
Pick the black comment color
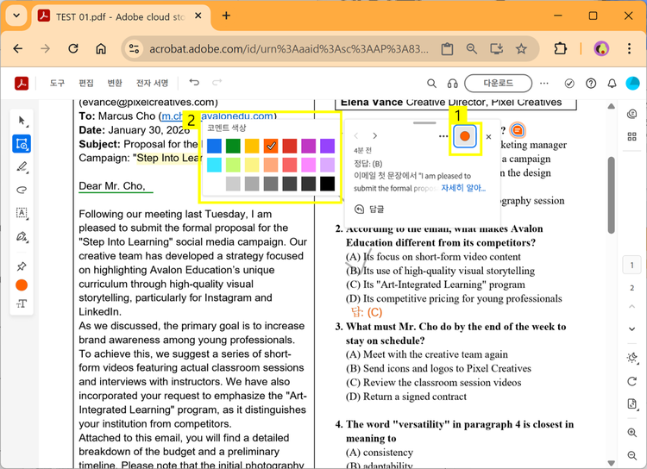(x=327, y=184)
